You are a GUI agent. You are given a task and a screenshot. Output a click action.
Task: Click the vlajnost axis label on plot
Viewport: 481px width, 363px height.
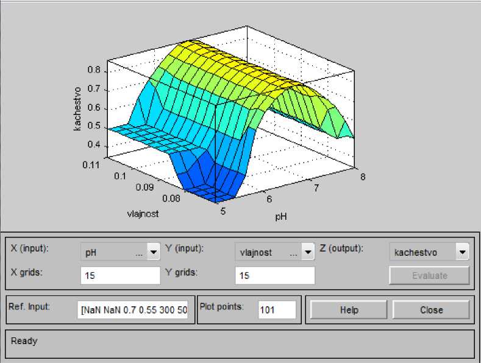pos(143,213)
